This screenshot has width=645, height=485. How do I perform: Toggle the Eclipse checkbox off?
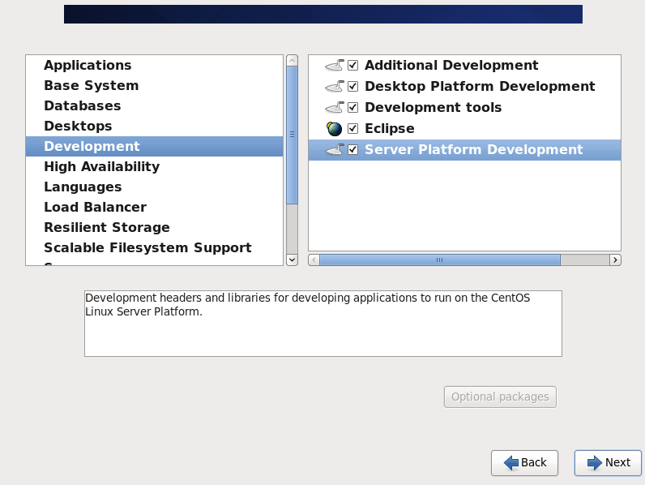tap(353, 129)
